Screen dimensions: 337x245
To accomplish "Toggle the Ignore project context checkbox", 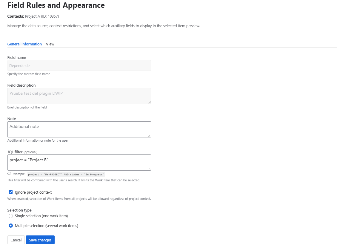I will (x=11, y=192).
